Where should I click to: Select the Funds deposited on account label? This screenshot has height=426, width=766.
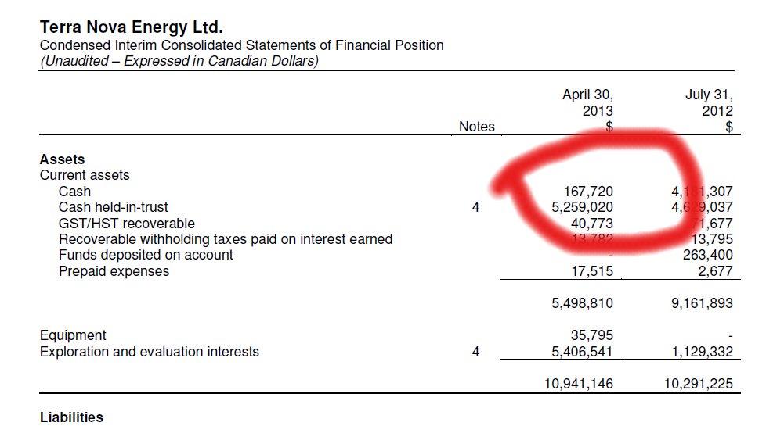point(146,255)
